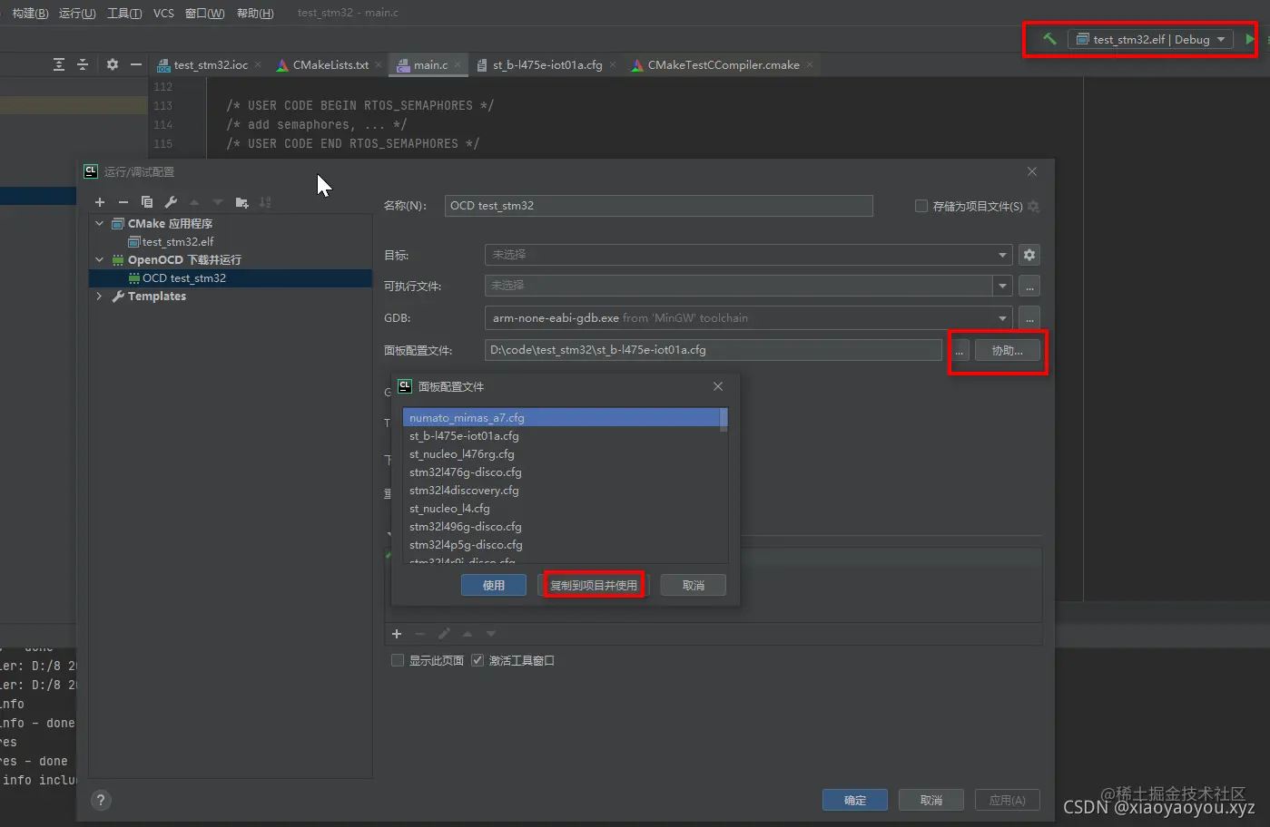Image resolution: width=1270 pixels, height=827 pixels.
Task: Click remove minus icon in before-launch toolbar
Action: 420,634
